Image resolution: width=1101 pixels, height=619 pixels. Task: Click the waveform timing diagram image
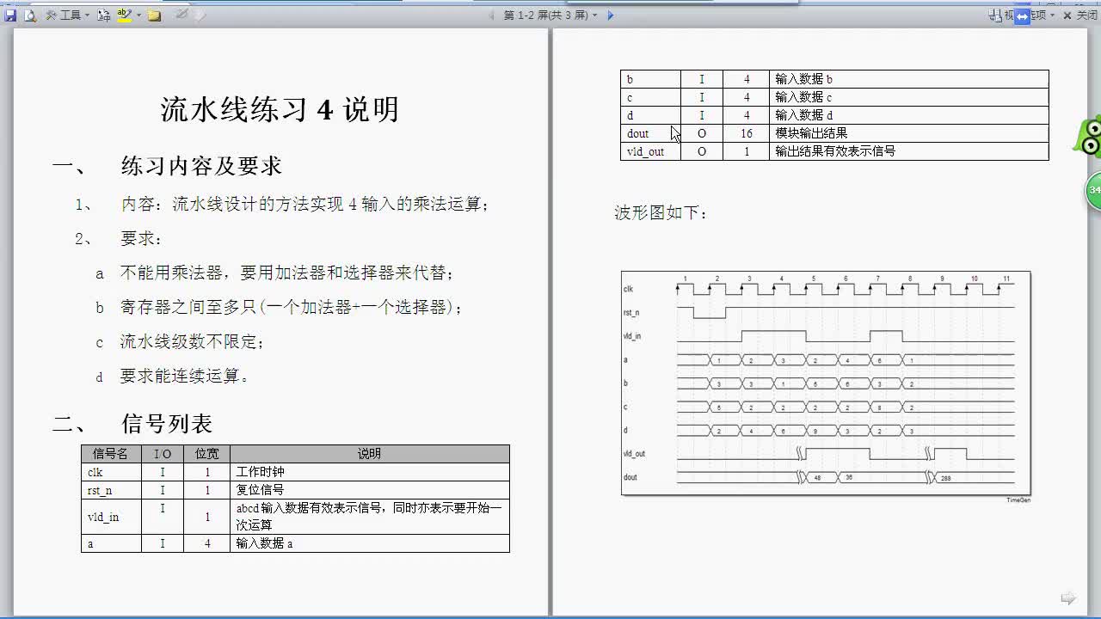(x=826, y=383)
